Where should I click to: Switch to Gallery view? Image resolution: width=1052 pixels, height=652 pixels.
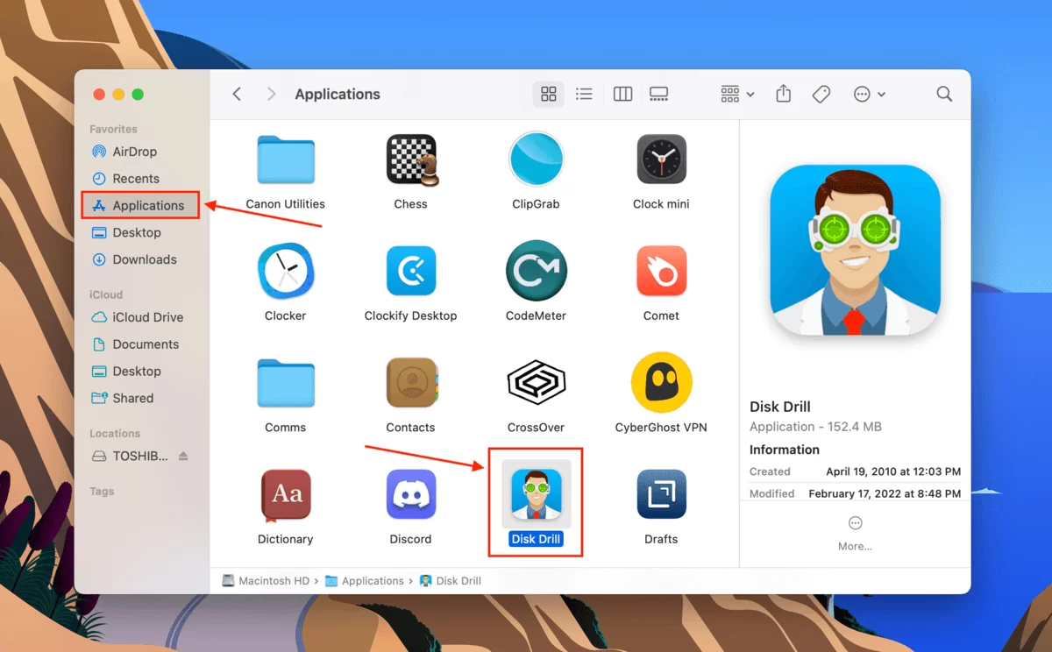tap(658, 94)
